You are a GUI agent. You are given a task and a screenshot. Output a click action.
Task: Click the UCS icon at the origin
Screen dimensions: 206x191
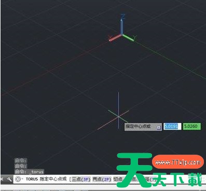point(122,29)
